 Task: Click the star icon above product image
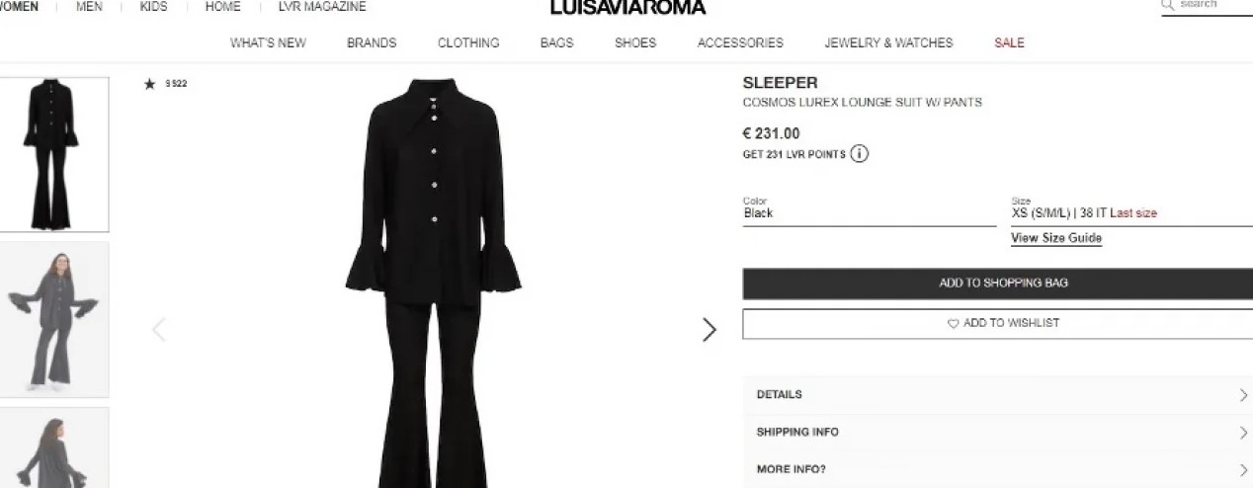149,84
